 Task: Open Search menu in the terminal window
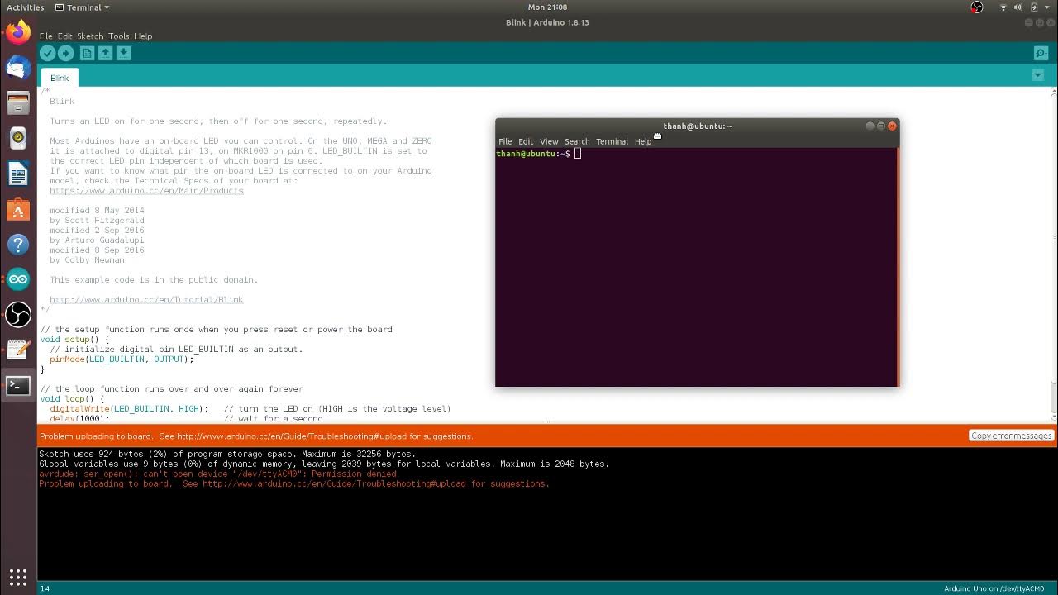point(577,141)
